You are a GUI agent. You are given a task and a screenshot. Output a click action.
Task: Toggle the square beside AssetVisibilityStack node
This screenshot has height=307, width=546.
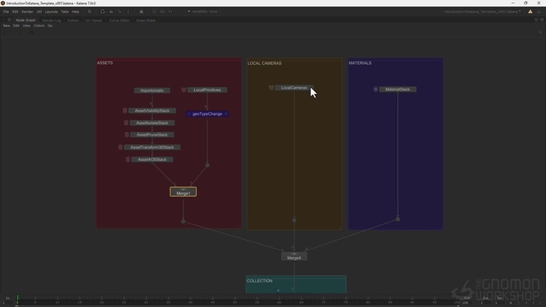tap(125, 111)
